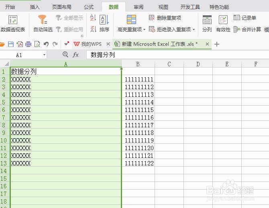
Task: Open Text to Columns (分列) tool
Action: click(x=207, y=24)
